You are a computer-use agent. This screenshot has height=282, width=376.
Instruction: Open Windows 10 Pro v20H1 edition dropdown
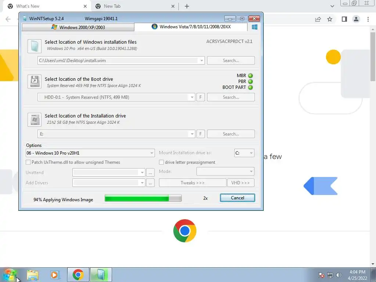pos(90,153)
